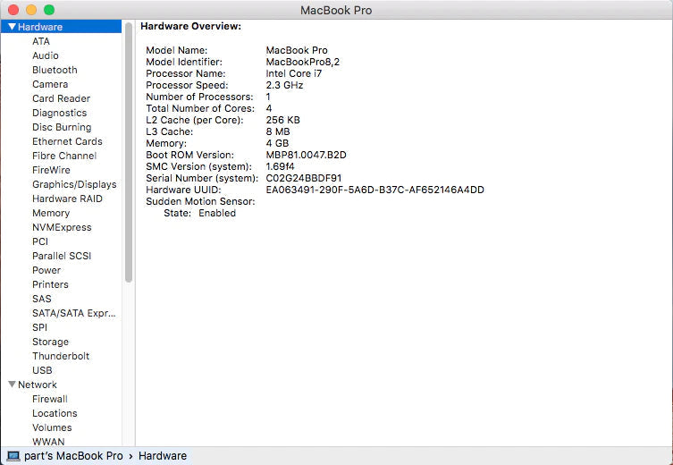Click the yellow minimize window button
This screenshot has width=673, height=465.
click(x=31, y=10)
